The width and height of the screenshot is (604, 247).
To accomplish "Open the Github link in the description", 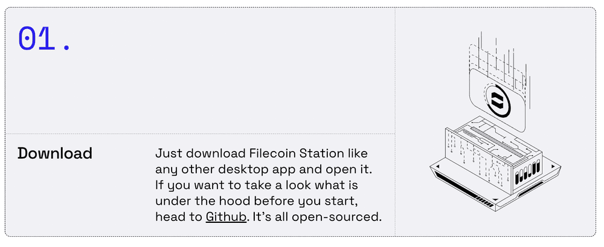I will pyautogui.click(x=226, y=217).
